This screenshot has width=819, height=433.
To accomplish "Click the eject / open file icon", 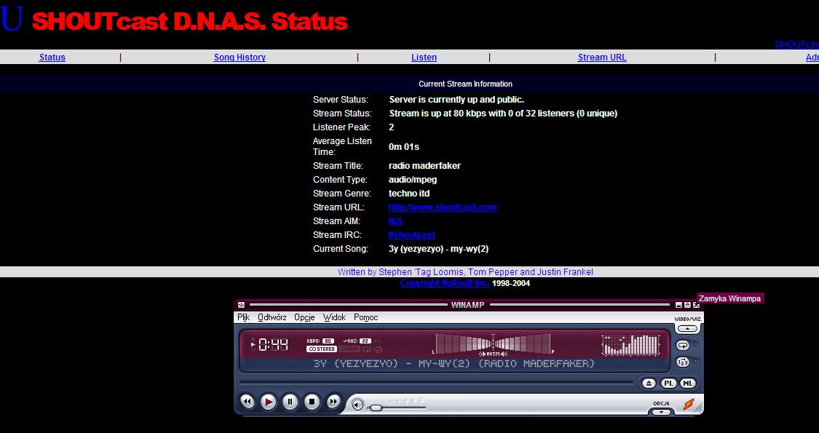I will (649, 384).
